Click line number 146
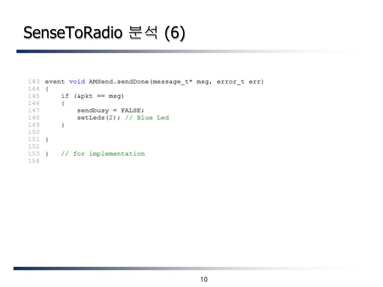 click(34, 103)
